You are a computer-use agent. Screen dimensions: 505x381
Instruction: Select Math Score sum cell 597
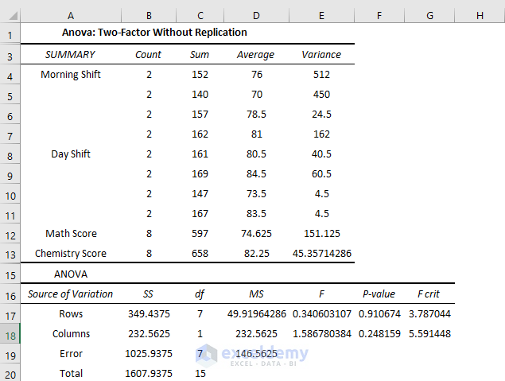(200, 234)
